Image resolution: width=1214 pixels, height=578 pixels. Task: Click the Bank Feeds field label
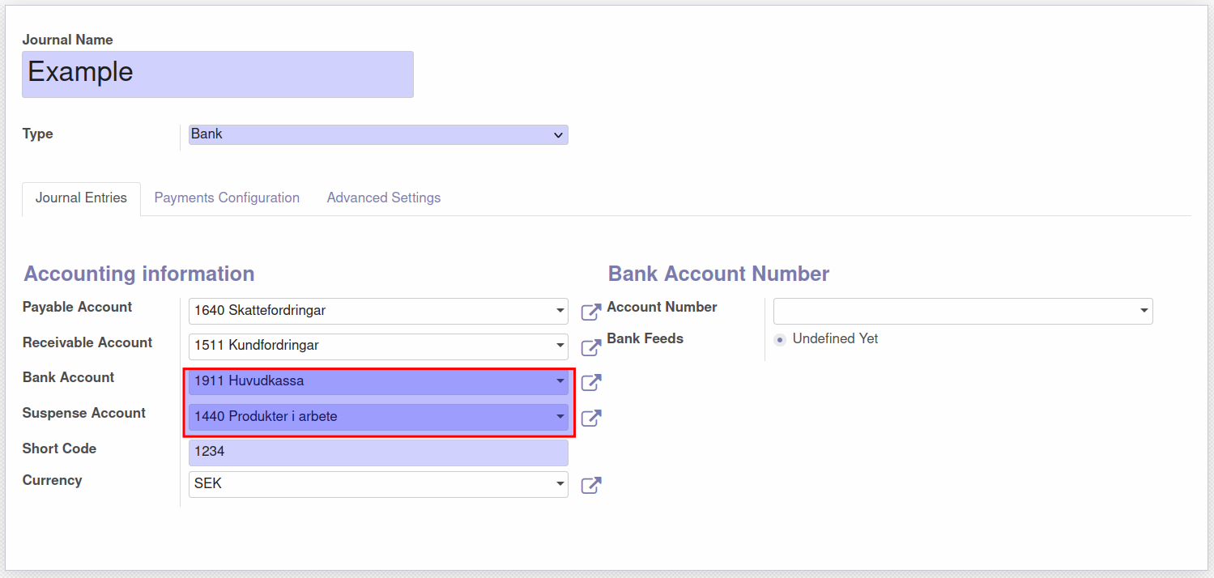click(x=645, y=338)
